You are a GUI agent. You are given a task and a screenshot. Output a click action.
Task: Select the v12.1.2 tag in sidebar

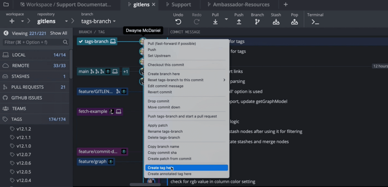click(x=24, y=129)
